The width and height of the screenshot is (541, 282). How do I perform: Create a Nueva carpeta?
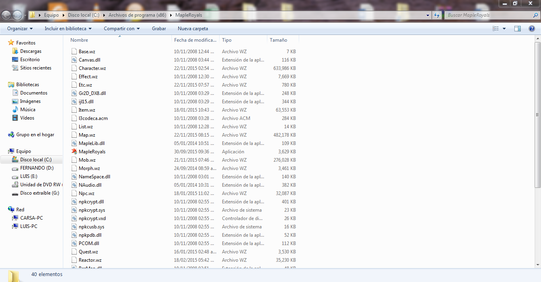193,29
